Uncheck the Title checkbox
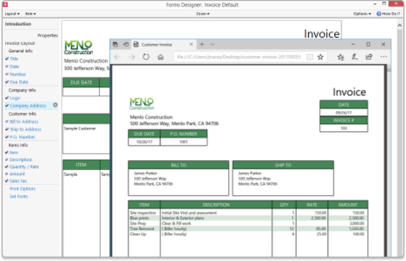The image size is (406, 261). tap(7, 59)
